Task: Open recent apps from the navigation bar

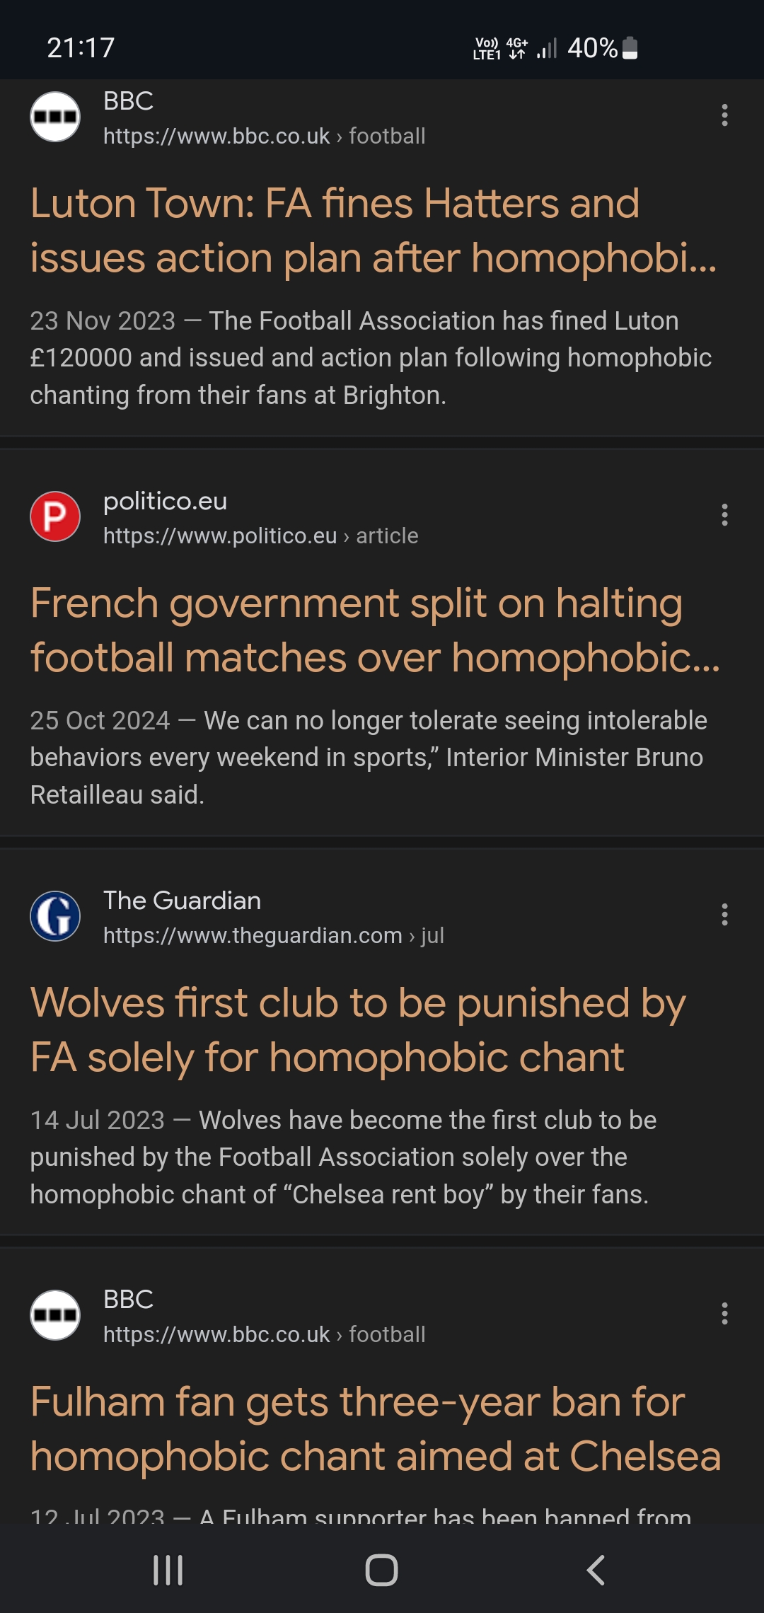Action: [x=168, y=1571]
